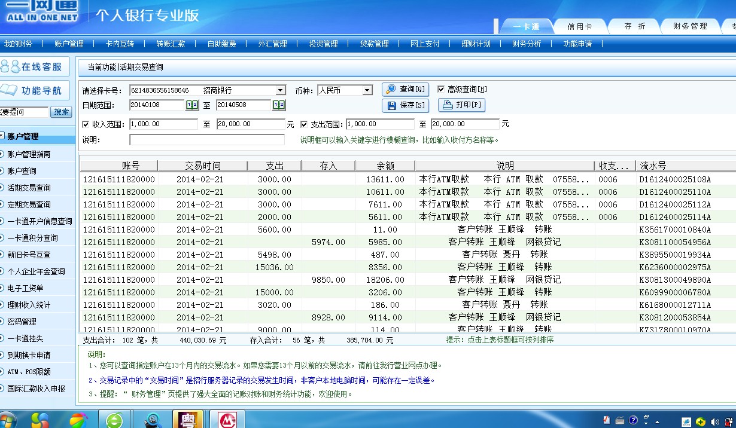Switch to the 信用卡 credit card tab

tap(579, 26)
